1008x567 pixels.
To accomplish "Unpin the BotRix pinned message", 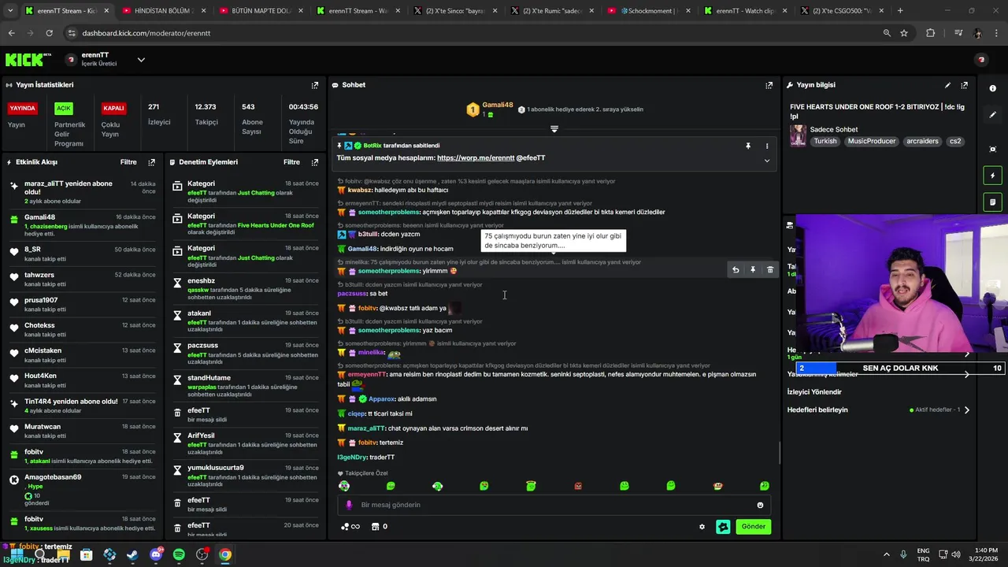I will click(748, 146).
